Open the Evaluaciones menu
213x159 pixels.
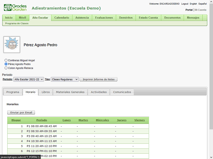click(x=104, y=18)
